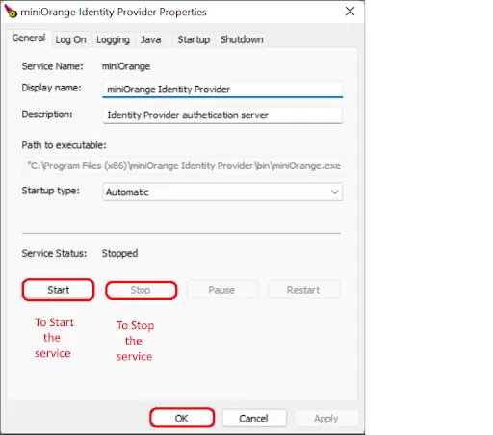Image resolution: width=493 pixels, height=435 pixels.
Task: Click the 'Startup type:' label
Action: pyautogui.click(x=50, y=191)
